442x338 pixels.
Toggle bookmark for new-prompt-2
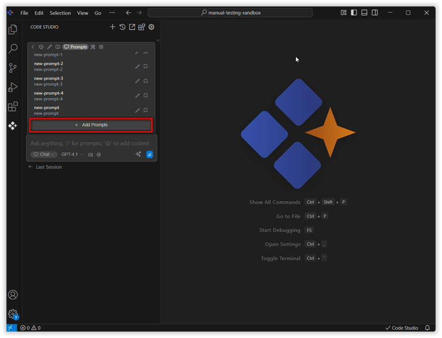tap(146, 66)
